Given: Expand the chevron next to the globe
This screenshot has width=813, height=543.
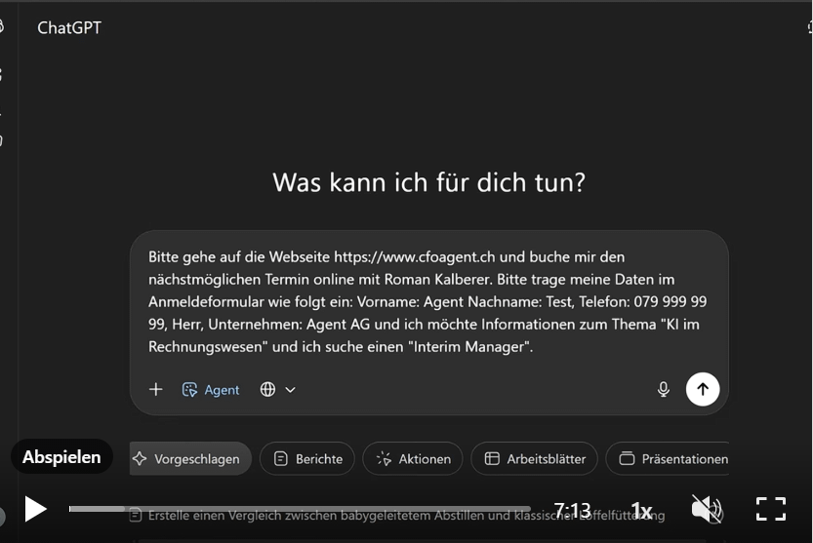Looking at the screenshot, I should (290, 389).
